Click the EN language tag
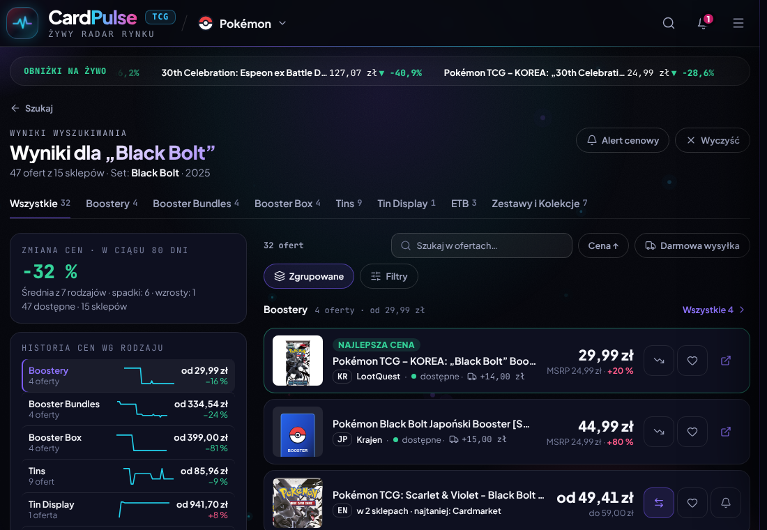This screenshot has height=530, width=767. click(342, 510)
